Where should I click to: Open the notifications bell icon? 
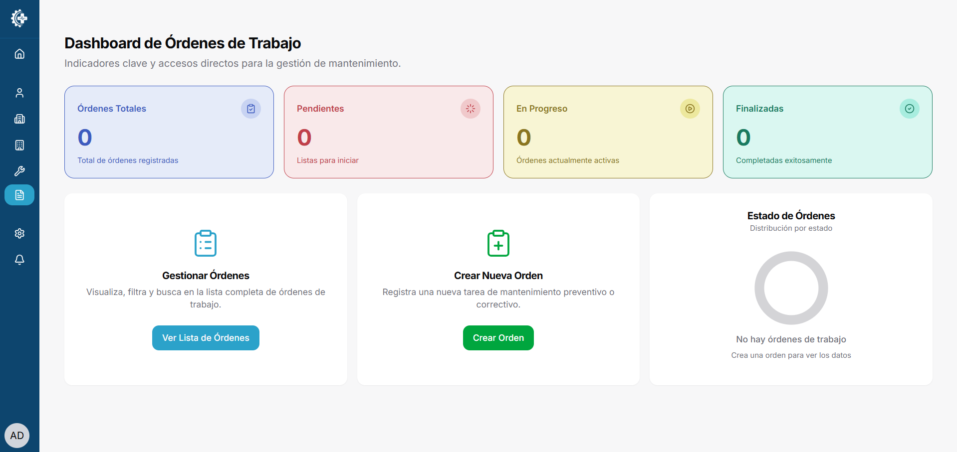(19, 260)
